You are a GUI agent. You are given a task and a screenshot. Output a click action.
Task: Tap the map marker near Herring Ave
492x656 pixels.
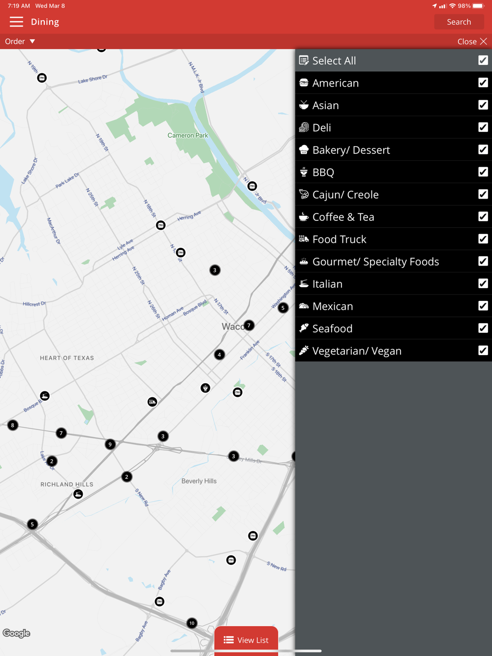(160, 225)
